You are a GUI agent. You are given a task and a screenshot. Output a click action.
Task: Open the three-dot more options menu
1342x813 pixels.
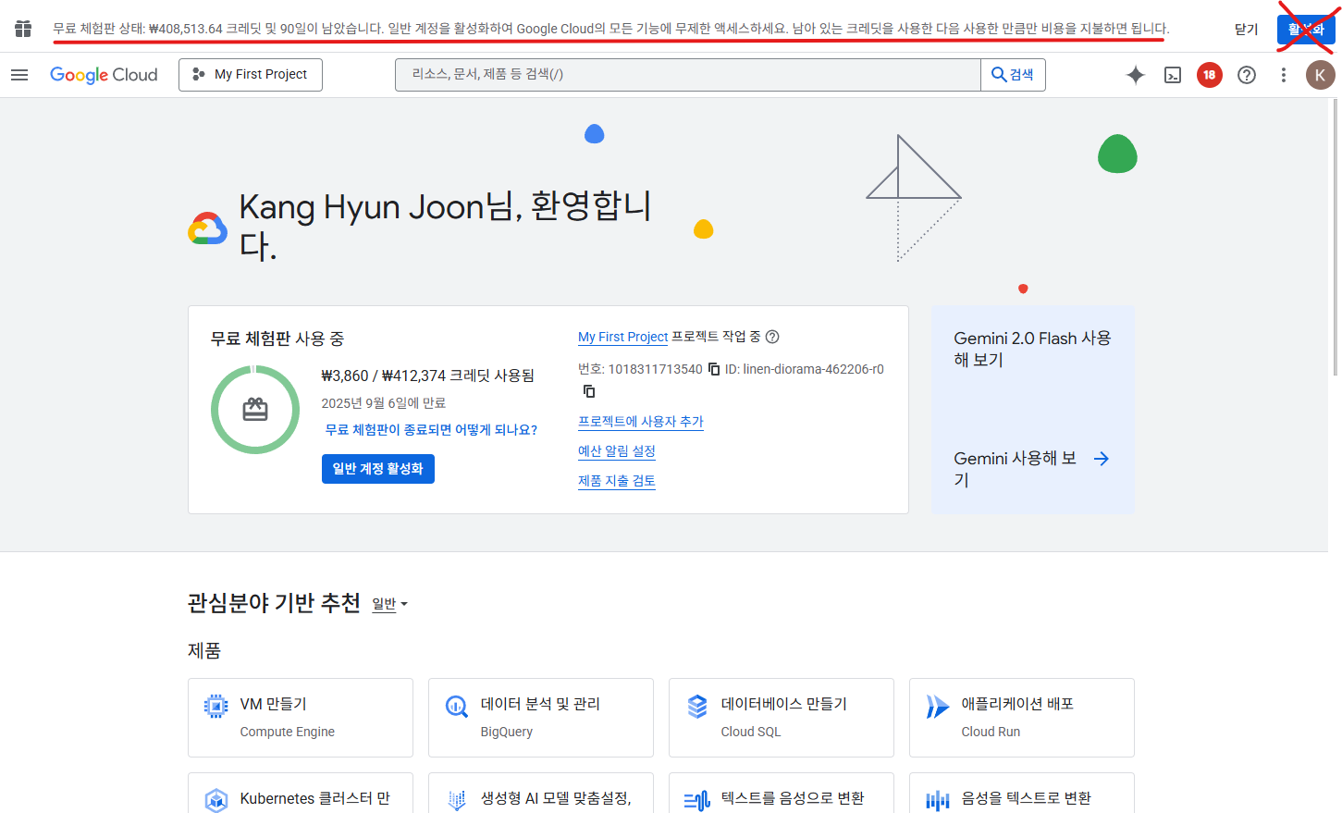(1284, 75)
